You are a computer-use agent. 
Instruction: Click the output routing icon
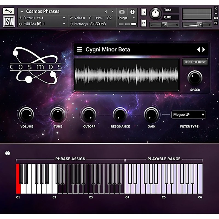20,18
